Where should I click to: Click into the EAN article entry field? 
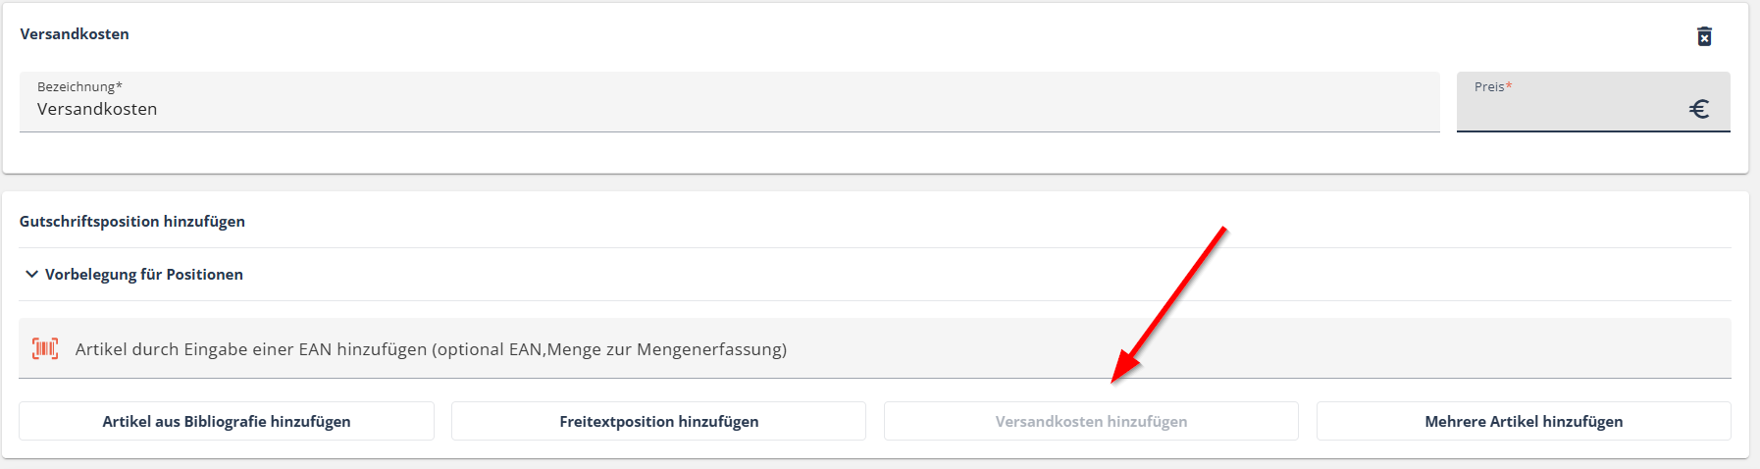875,348
